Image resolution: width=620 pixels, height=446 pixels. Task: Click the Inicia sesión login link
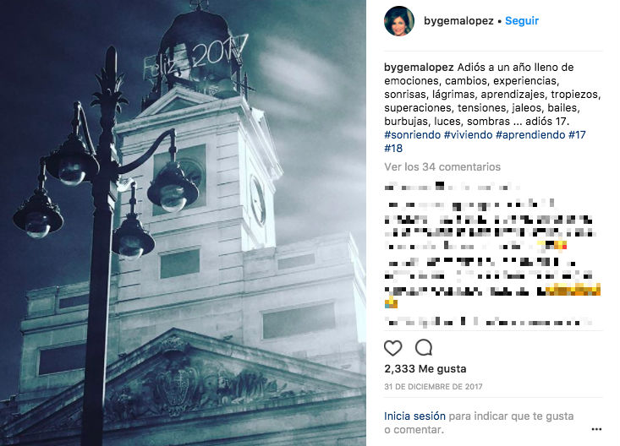(414, 416)
